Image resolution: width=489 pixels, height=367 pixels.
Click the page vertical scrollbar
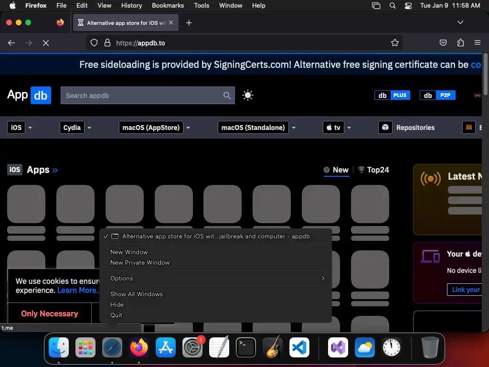[485, 74]
